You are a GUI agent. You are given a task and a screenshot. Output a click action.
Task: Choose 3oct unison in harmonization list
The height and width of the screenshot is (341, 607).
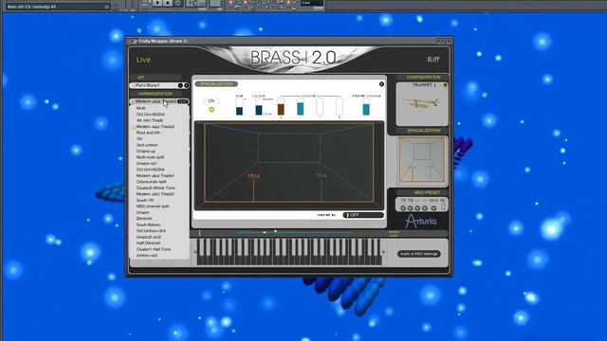click(147, 145)
